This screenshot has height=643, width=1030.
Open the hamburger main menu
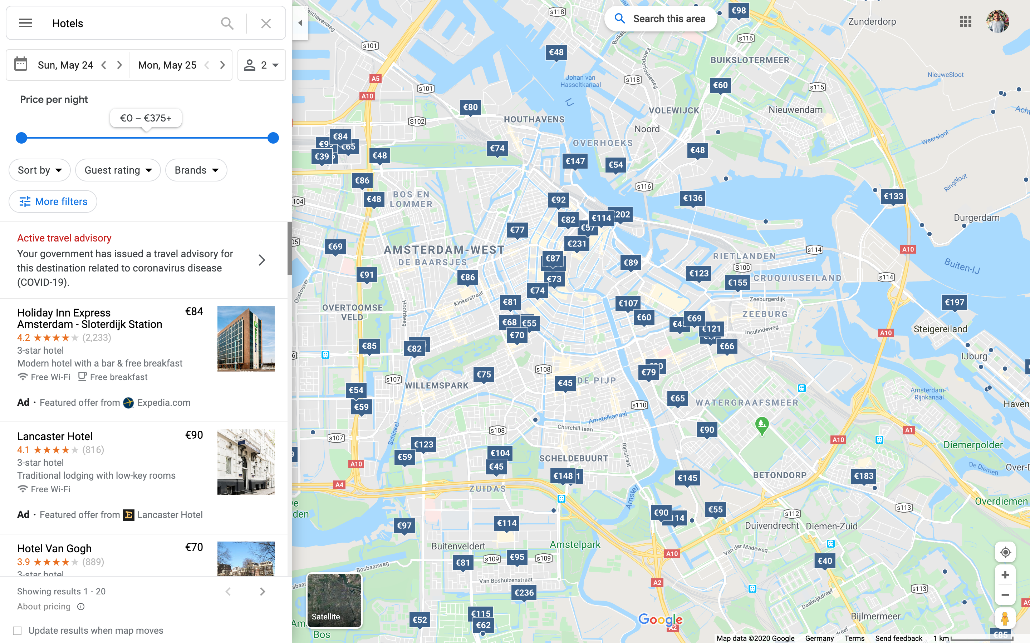[25, 23]
